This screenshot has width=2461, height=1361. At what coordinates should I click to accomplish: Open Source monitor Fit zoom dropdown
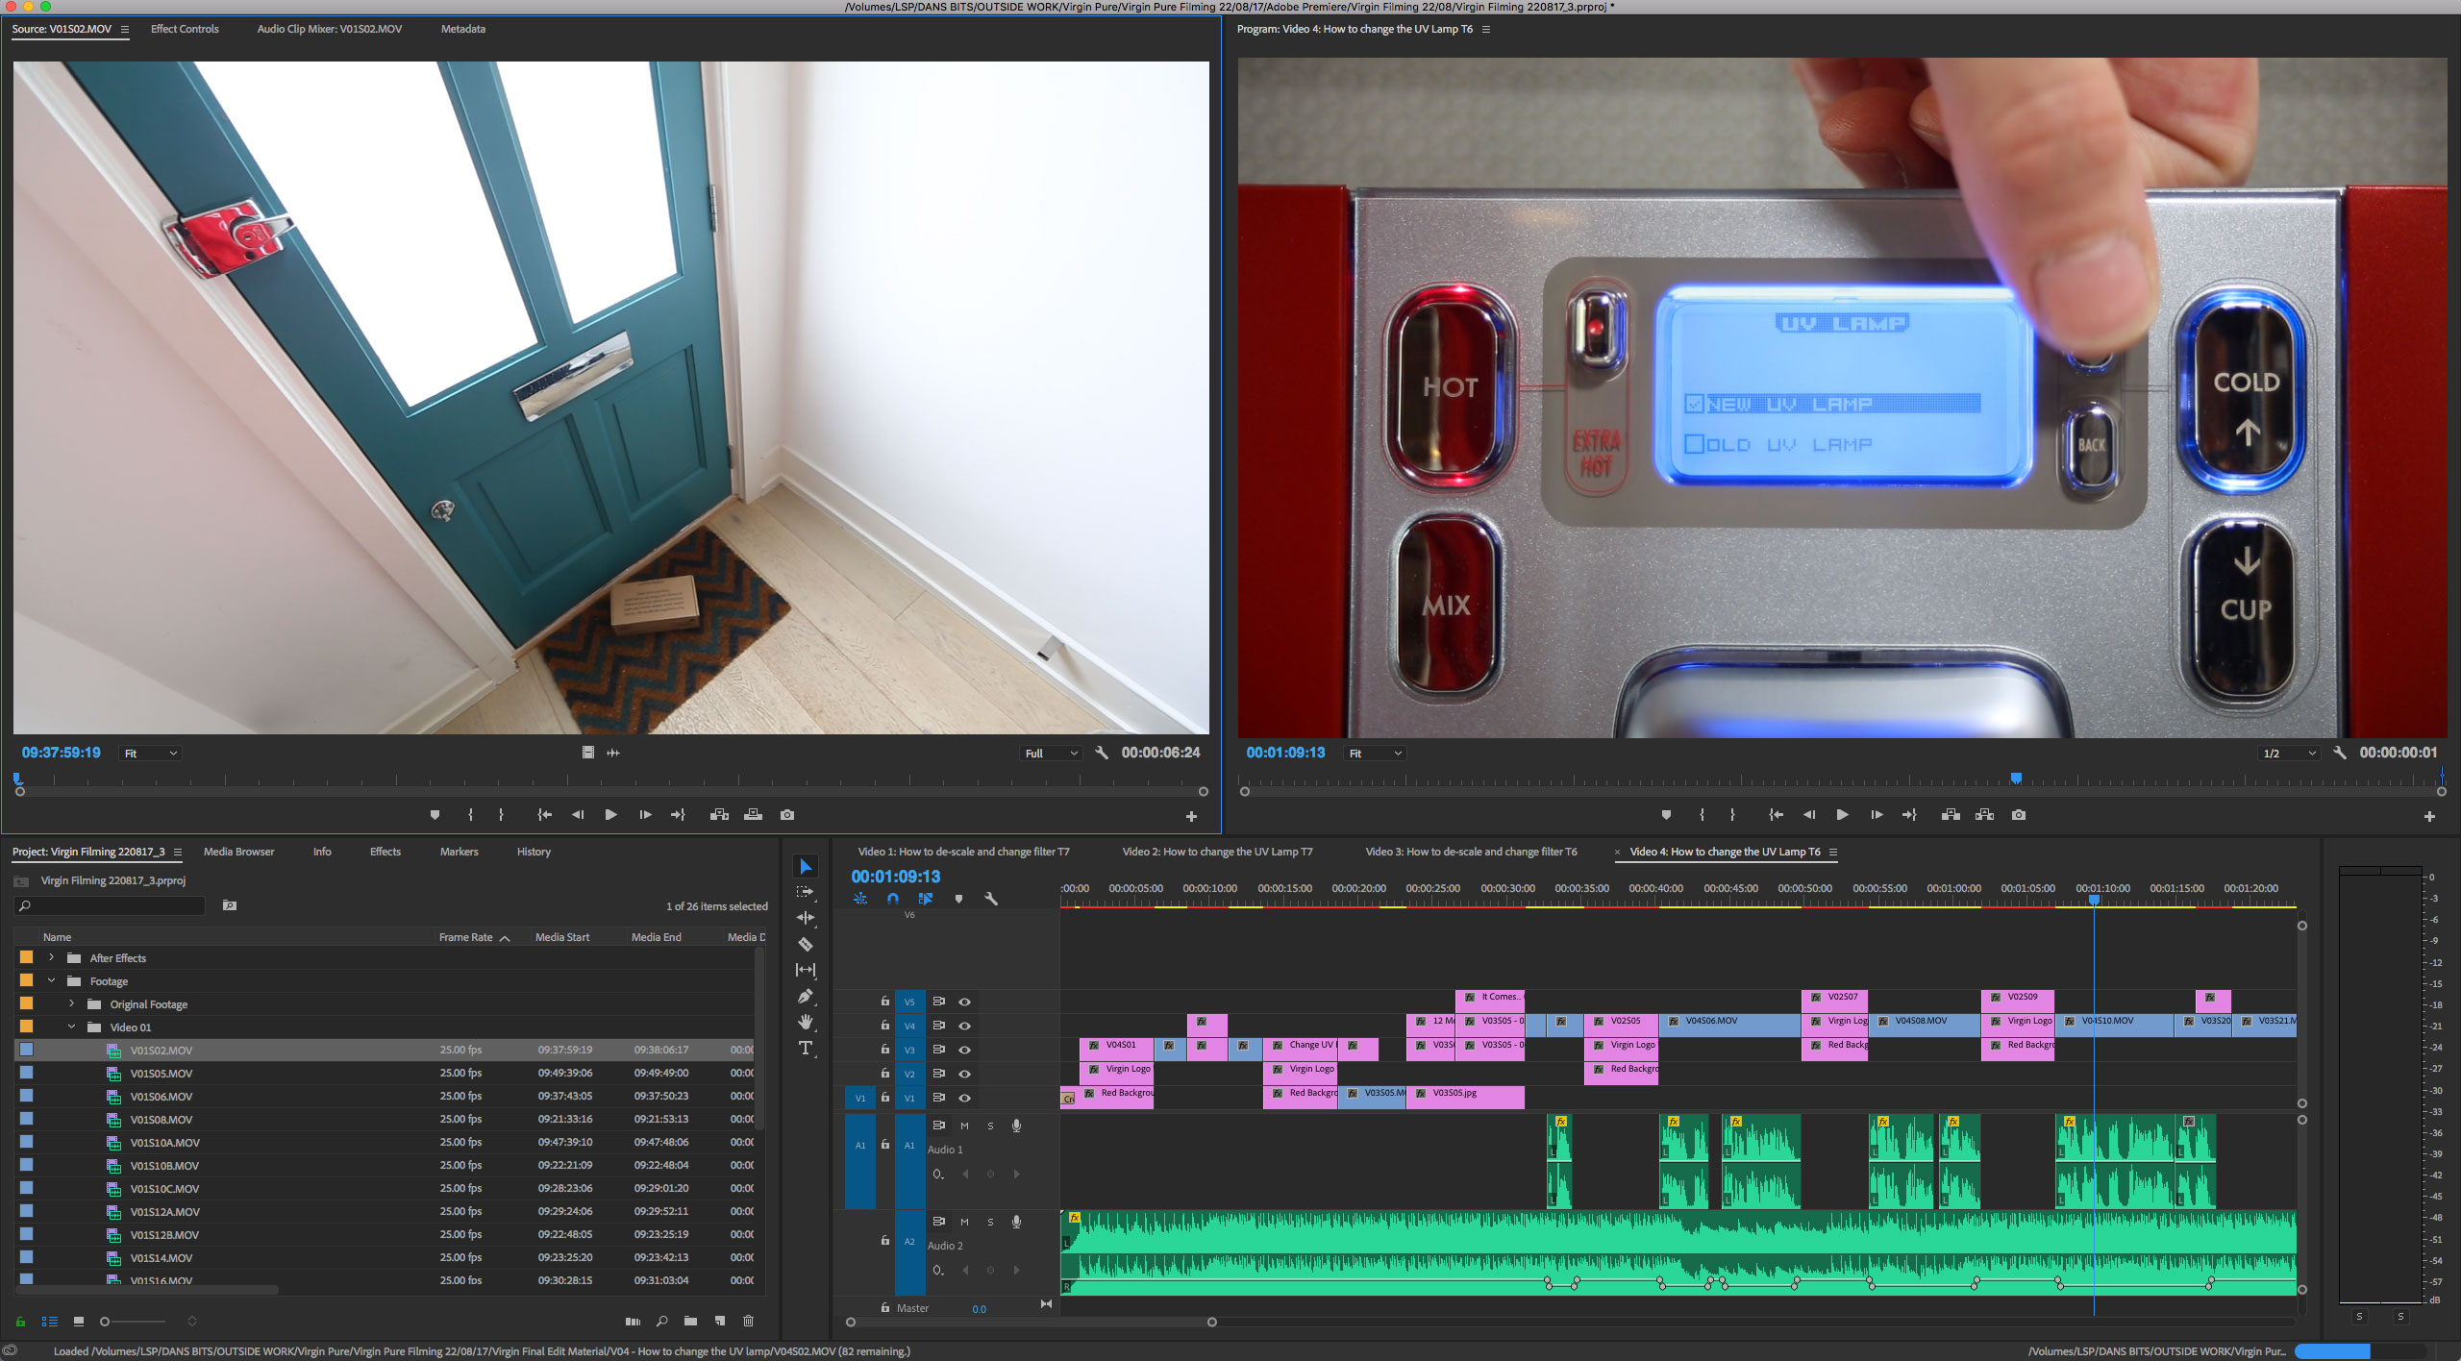(150, 754)
